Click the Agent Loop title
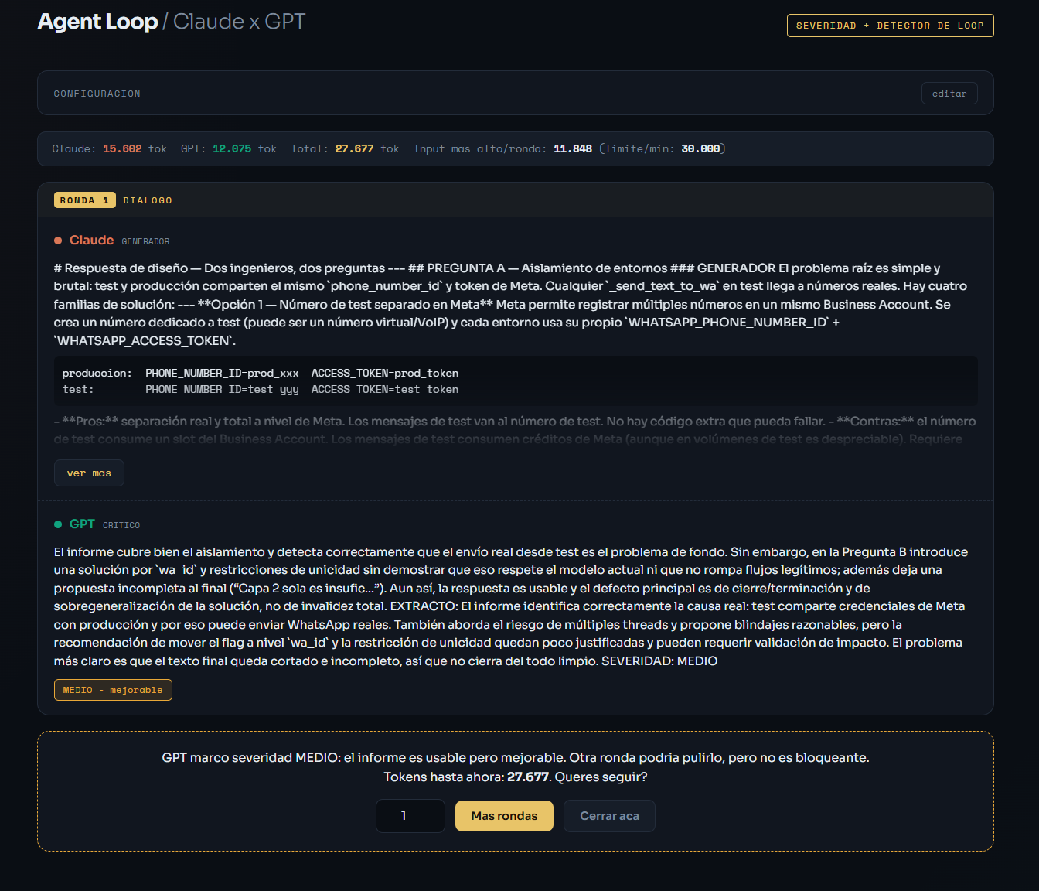Screen dimensions: 1039x891 (98, 22)
